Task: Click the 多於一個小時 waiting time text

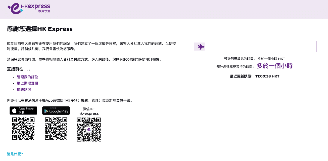Action: 275,66
